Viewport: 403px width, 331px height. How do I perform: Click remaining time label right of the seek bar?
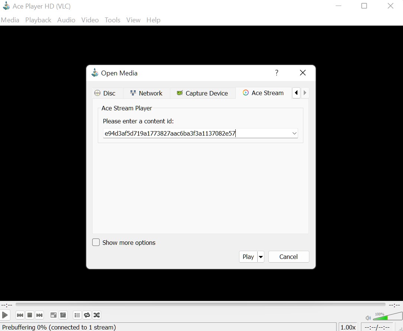[x=394, y=305]
